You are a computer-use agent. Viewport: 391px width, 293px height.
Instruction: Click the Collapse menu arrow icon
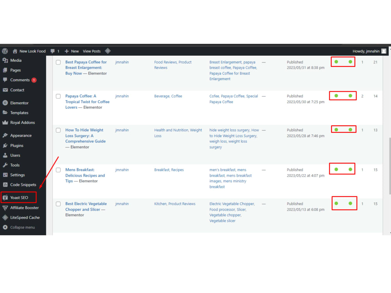(5, 227)
